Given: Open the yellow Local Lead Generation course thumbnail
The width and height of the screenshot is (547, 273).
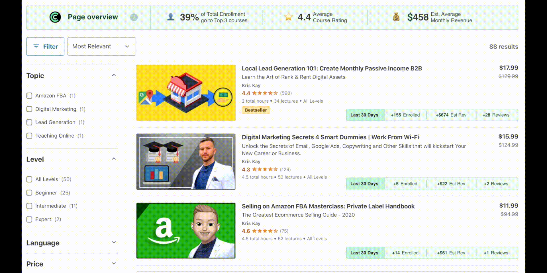Looking at the screenshot, I should tap(186, 93).
